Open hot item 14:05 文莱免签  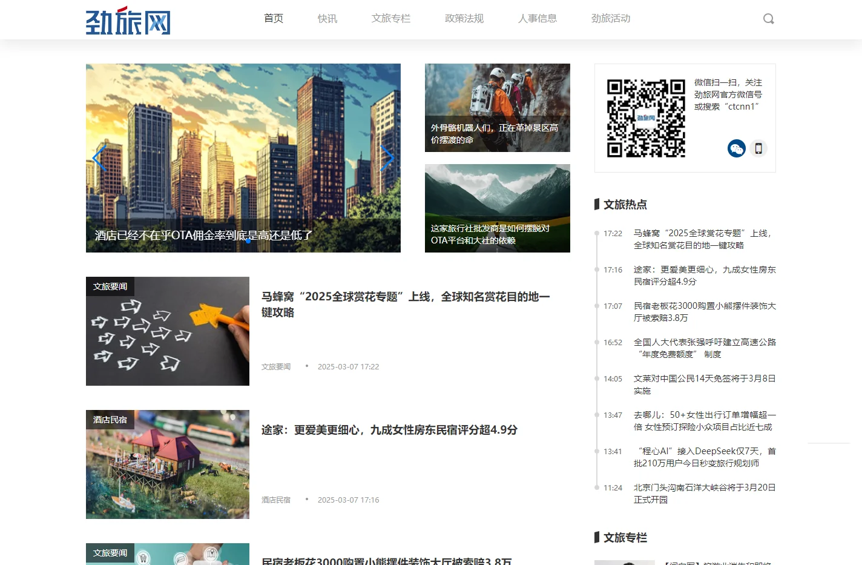click(705, 385)
